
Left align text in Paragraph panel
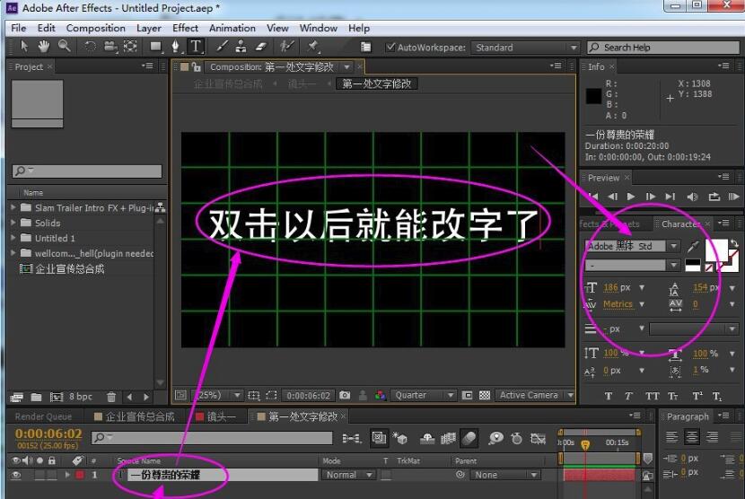[x=671, y=437]
